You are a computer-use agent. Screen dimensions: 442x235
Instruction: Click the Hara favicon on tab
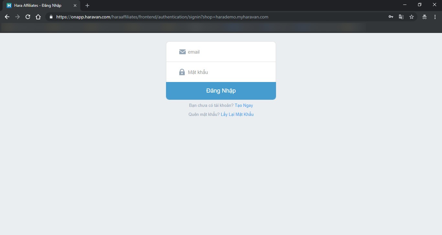click(9, 5)
